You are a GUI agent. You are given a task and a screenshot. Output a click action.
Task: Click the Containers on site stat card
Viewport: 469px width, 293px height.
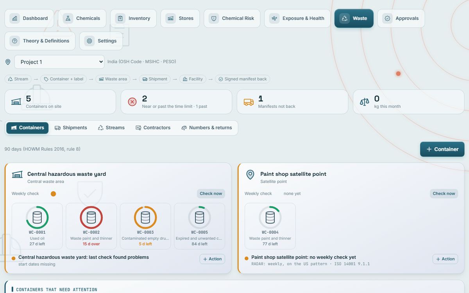(x=60, y=102)
